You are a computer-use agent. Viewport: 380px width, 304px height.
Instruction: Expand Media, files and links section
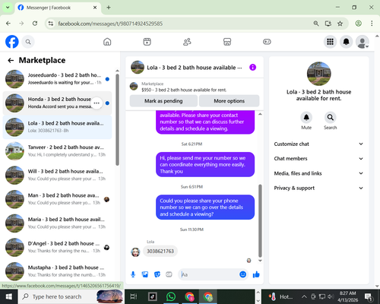click(x=318, y=173)
